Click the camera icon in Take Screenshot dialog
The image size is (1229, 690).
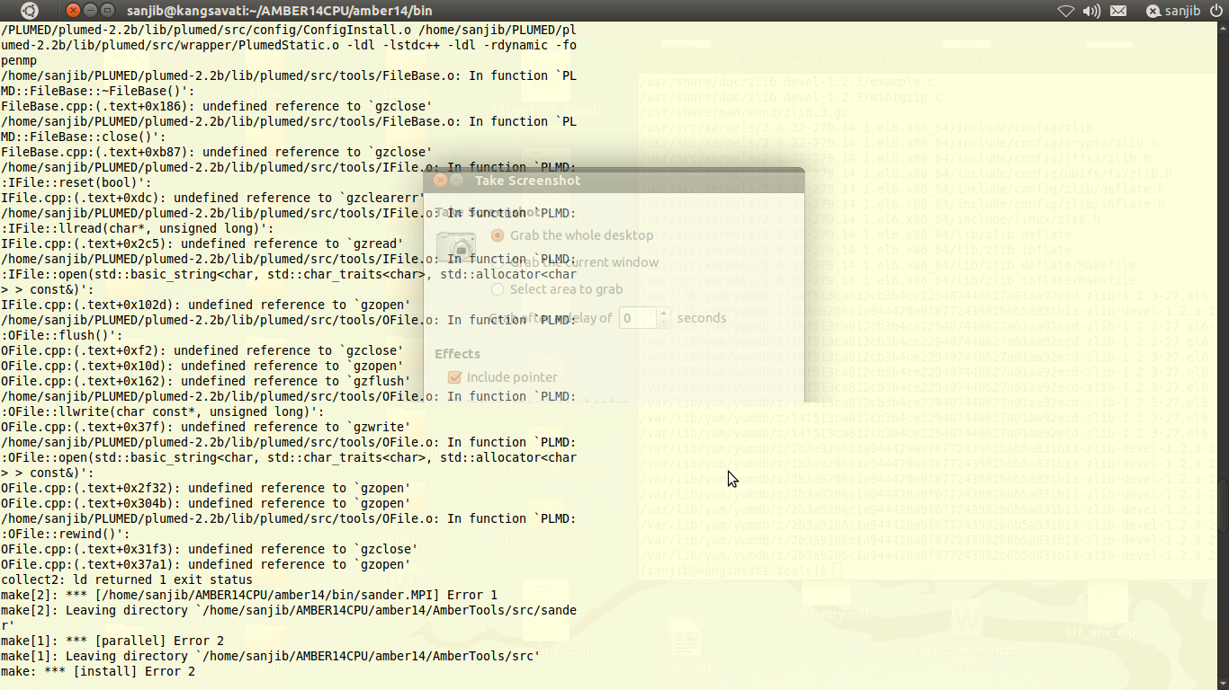point(456,245)
